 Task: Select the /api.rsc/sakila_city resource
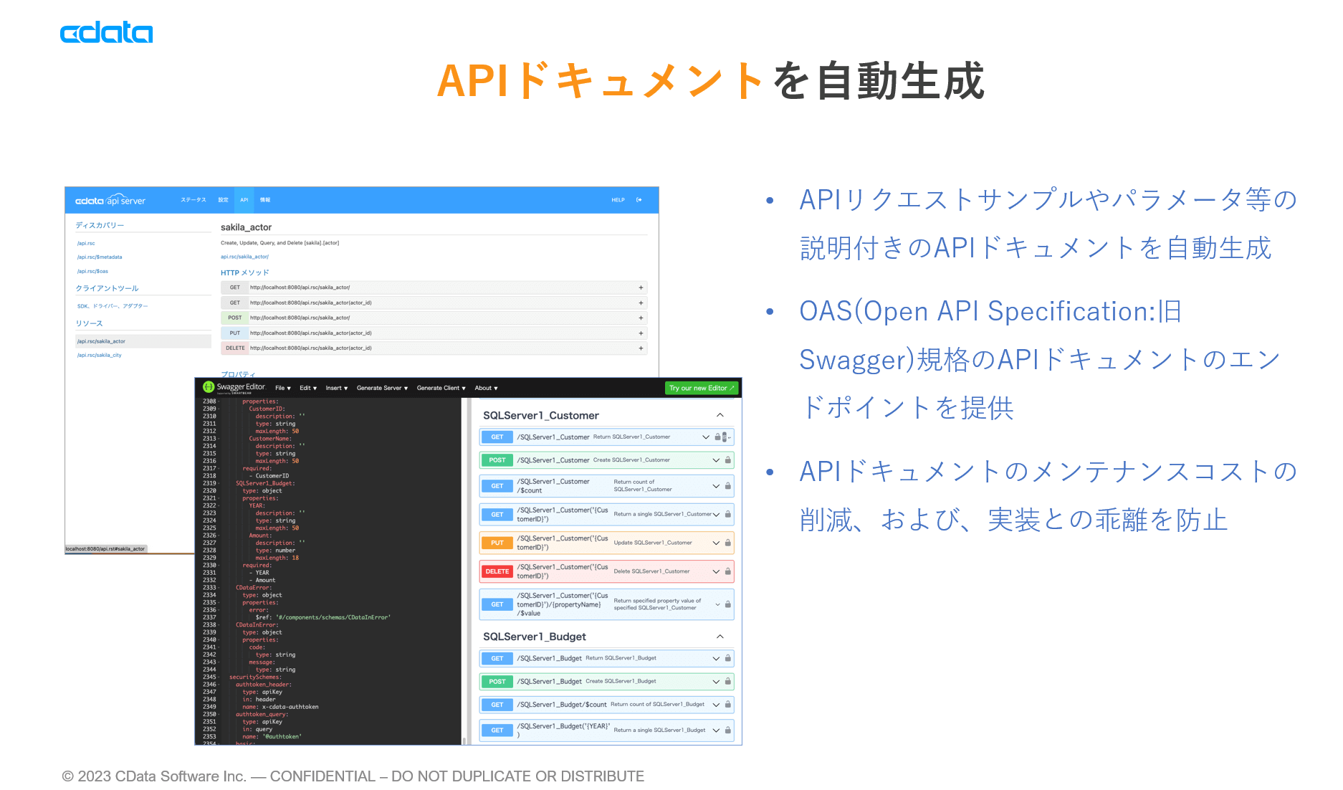(100, 355)
